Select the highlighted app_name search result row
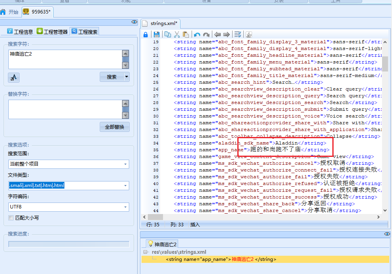Image resolution: width=392 pixels, height=274 pixels. (x=265, y=259)
